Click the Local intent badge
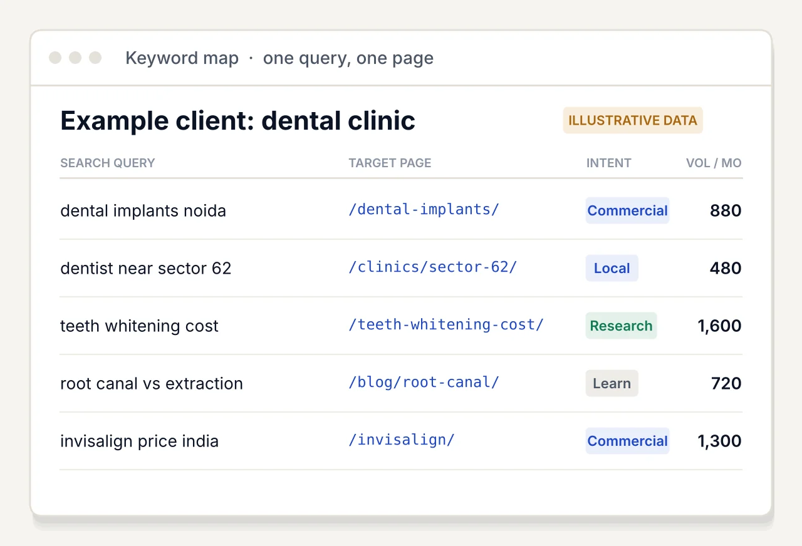 tap(612, 268)
